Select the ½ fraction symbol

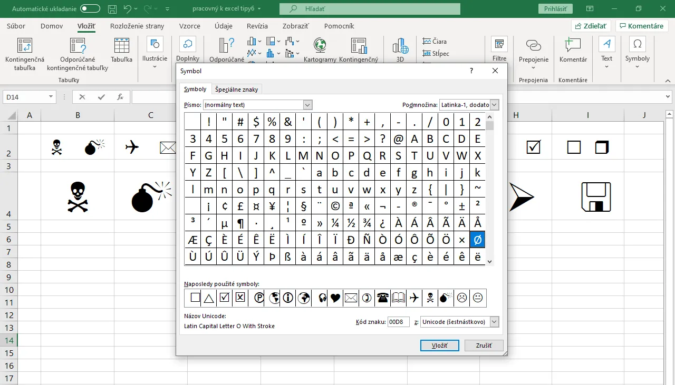351,222
